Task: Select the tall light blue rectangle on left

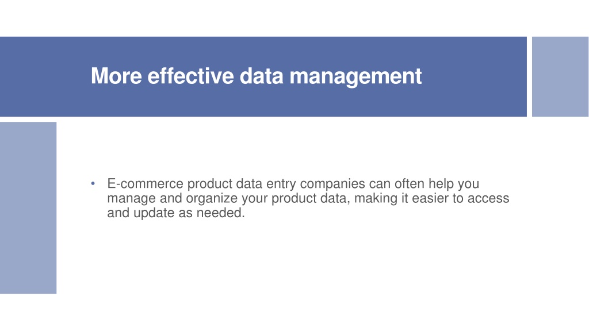Action: [28, 207]
